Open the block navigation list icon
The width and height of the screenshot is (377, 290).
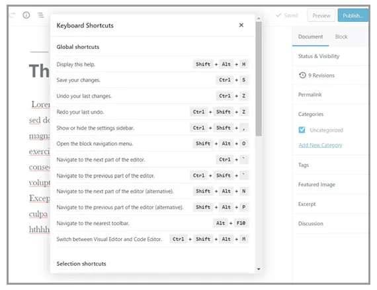pyautogui.click(x=40, y=15)
